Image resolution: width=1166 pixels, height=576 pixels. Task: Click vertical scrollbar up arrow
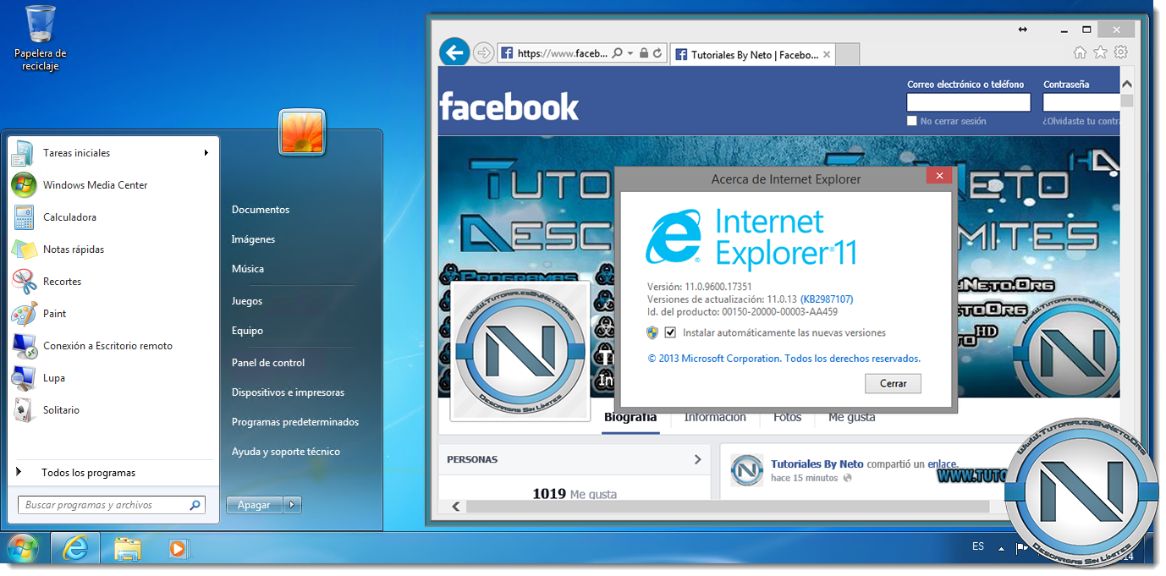pos(1126,85)
